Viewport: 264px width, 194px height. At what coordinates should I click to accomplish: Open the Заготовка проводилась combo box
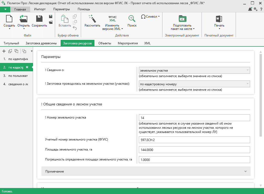click(x=194, y=84)
